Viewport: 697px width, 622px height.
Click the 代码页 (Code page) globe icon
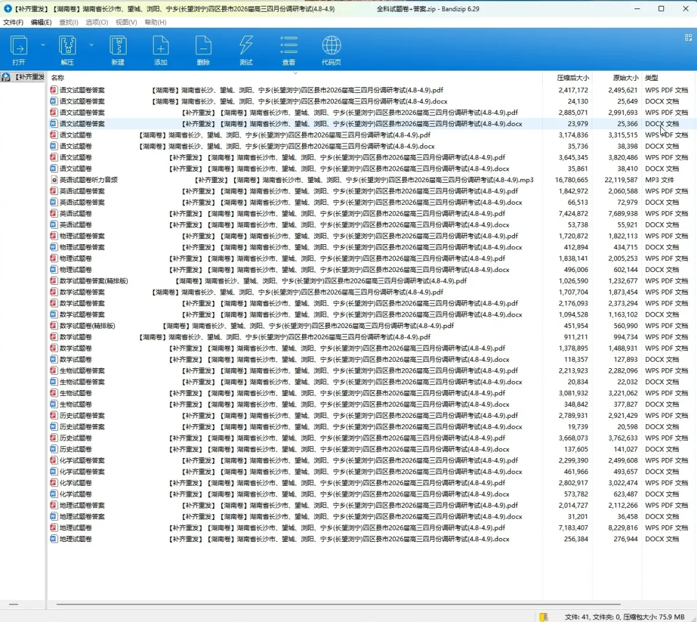pyautogui.click(x=331, y=50)
